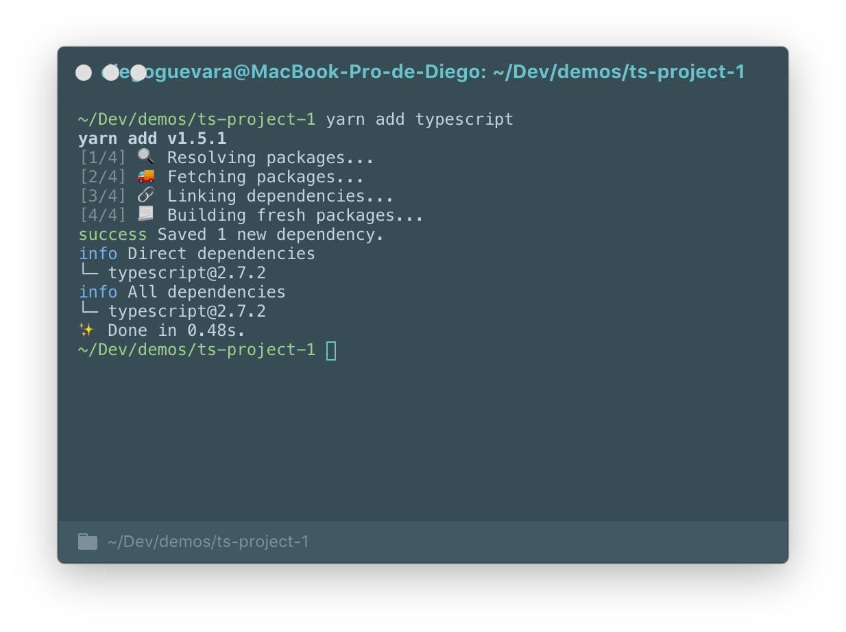The width and height of the screenshot is (846, 632).
Task: Place cursor at the empty terminal prompt
Action: (332, 350)
